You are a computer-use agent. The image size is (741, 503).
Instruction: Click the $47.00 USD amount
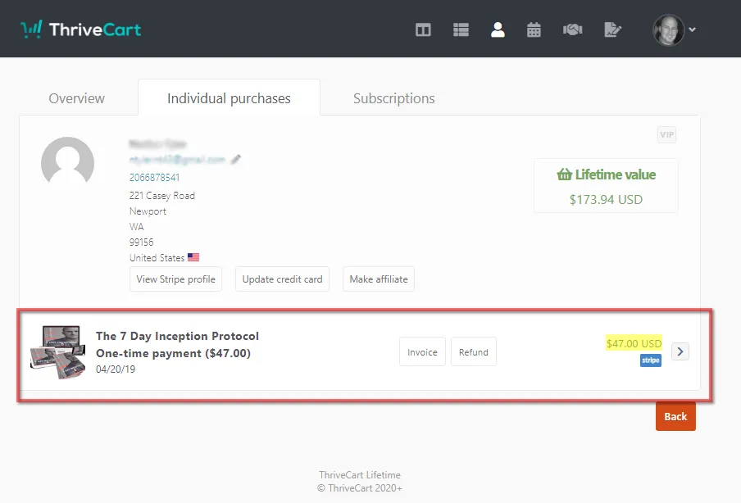point(634,343)
